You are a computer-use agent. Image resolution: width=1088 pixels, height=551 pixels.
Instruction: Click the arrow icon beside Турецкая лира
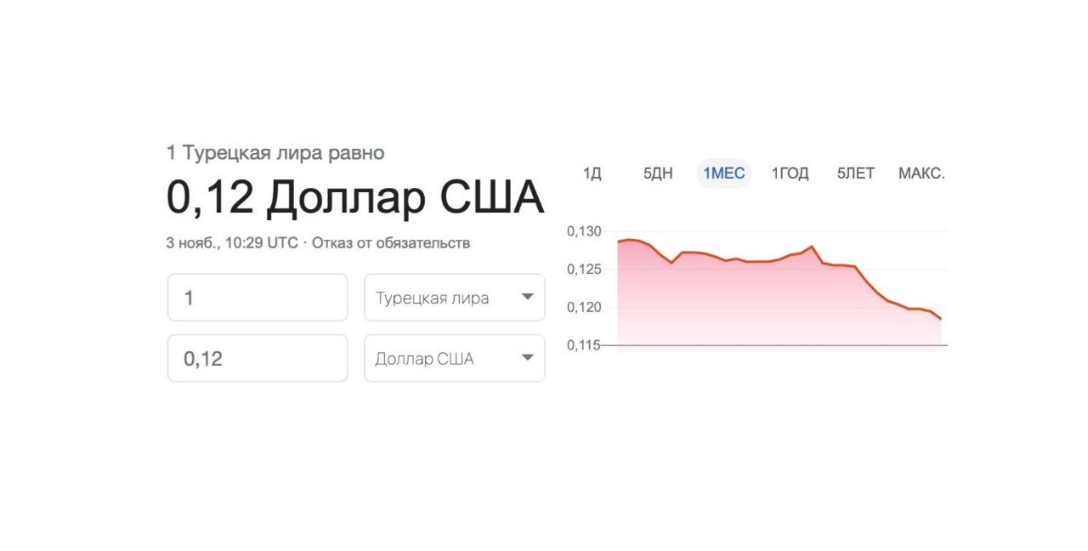527,297
